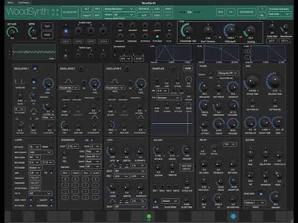
Task: Open the SEQ page
Action: tap(220, 12)
